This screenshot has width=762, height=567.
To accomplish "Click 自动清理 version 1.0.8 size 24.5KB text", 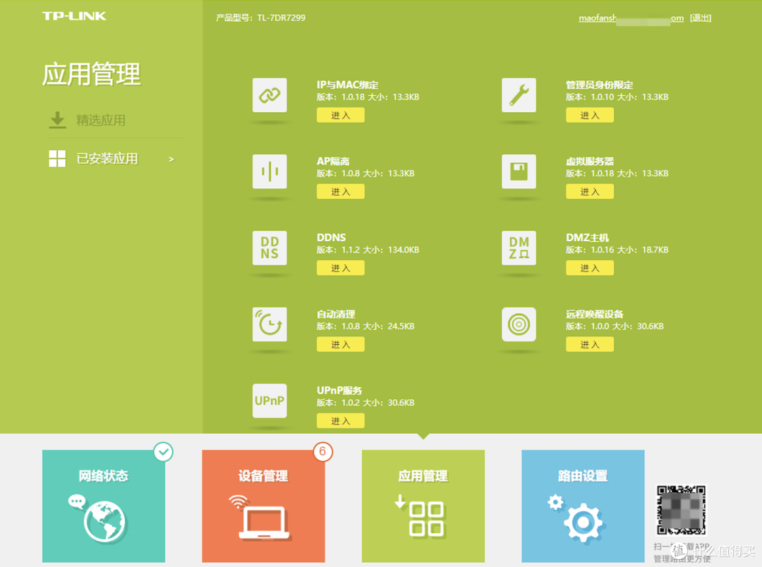I will [x=365, y=326].
